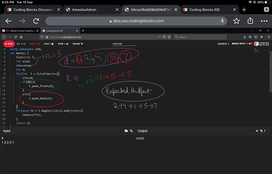
Task: Click the exclamation icon in the Output panel
Action: [265, 130]
